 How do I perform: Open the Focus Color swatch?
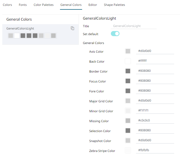[128, 81]
